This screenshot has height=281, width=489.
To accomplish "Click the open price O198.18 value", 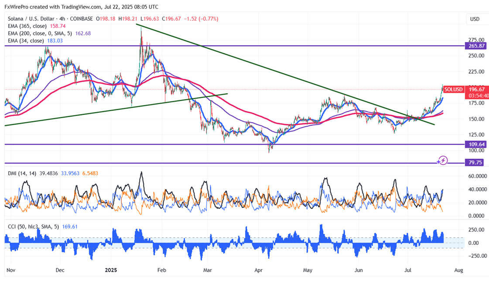I will pos(106,19).
